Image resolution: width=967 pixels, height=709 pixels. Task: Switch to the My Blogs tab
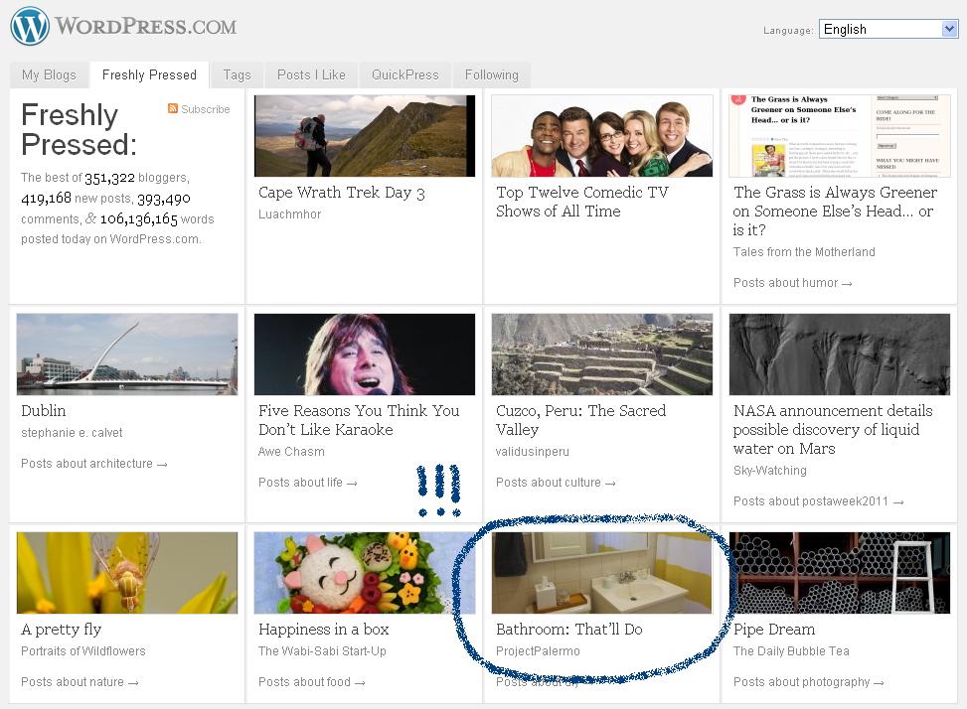49,74
